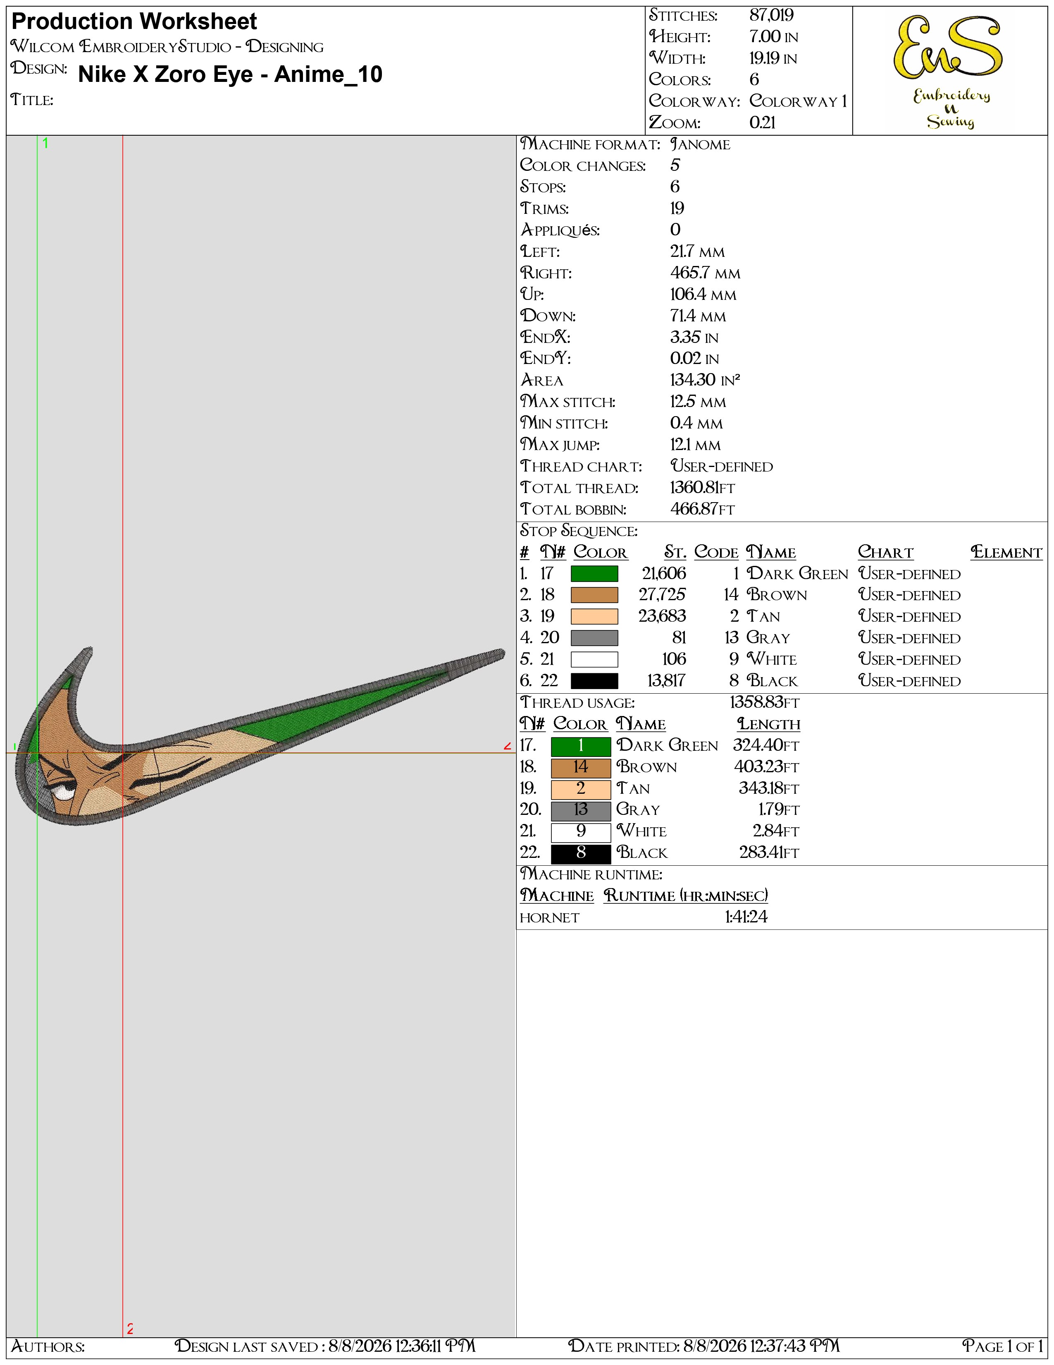Select the Left value "21.7 mm"
This screenshot has height=1365, width=1054.
697,252
